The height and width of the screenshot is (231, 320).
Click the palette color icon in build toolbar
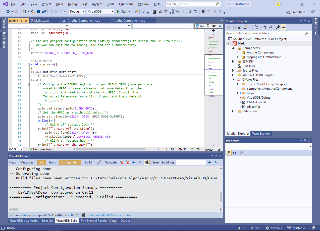click(147, 162)
